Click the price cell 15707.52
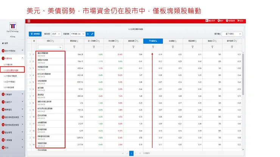This screenshot has width=280, height=157. pyautogui.click(x=80, y=82)
